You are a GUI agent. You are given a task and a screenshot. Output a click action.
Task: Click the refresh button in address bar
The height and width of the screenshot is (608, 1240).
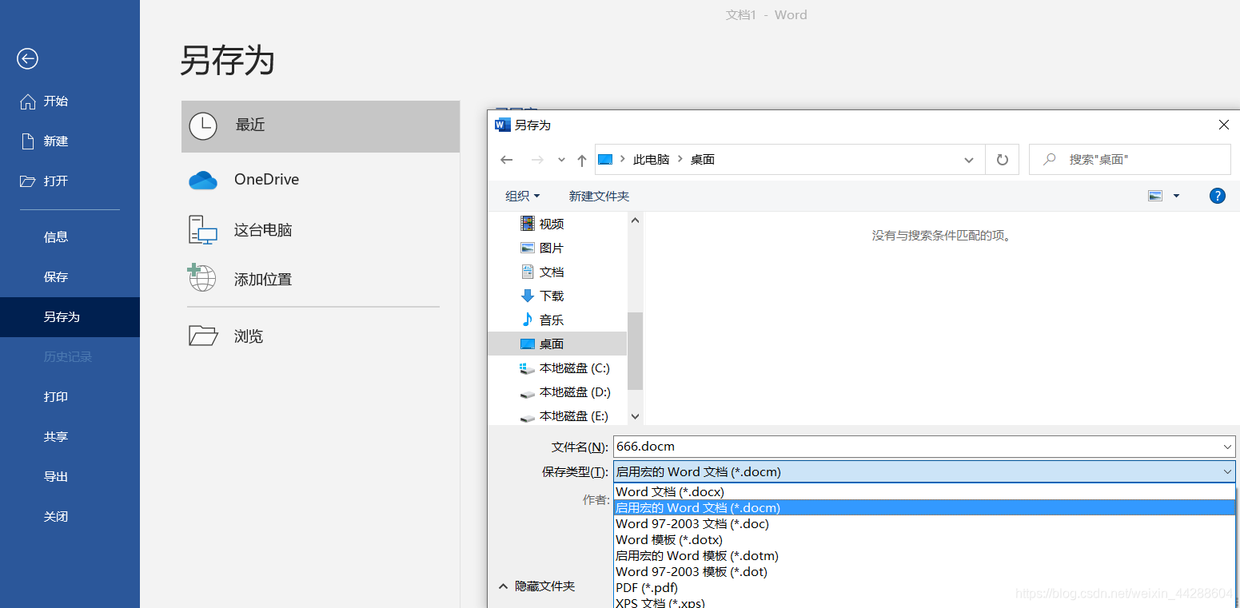coord(1003,160)
